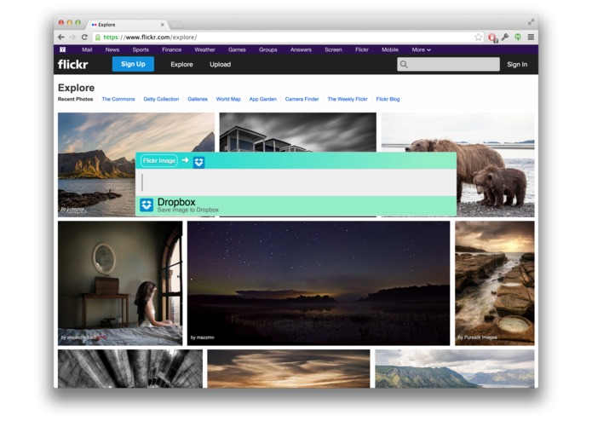Open Sports in the Yahoo bar

tap(141, 49)
